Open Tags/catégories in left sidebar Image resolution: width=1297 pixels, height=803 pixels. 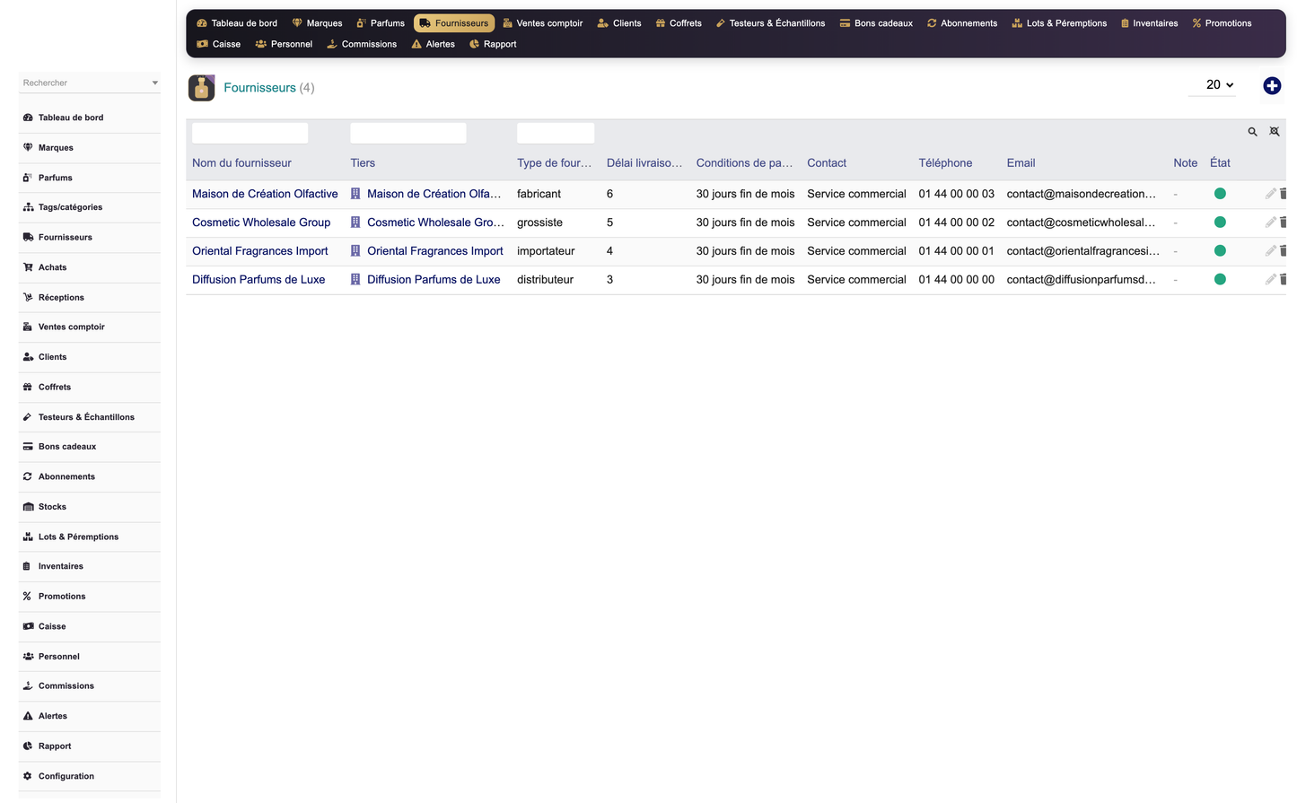point(70,207)
